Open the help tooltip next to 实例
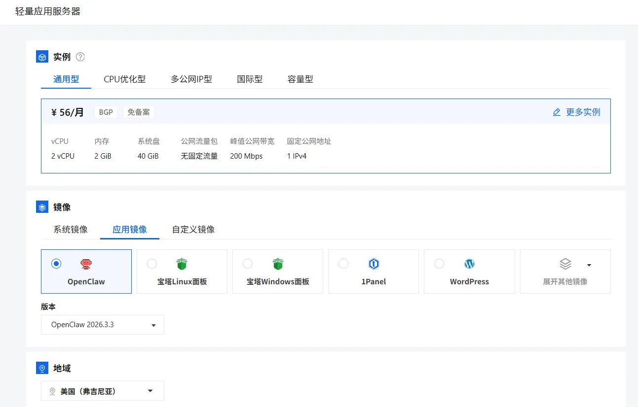Viewport: 638px width, 407px height. click(x=80, y=57)
